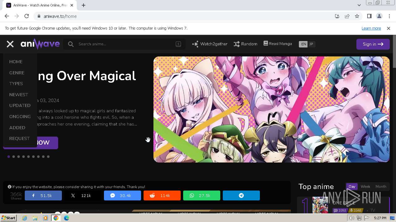Pick a Random anime
Screen dimensions: 396x222
click(245, 44)
